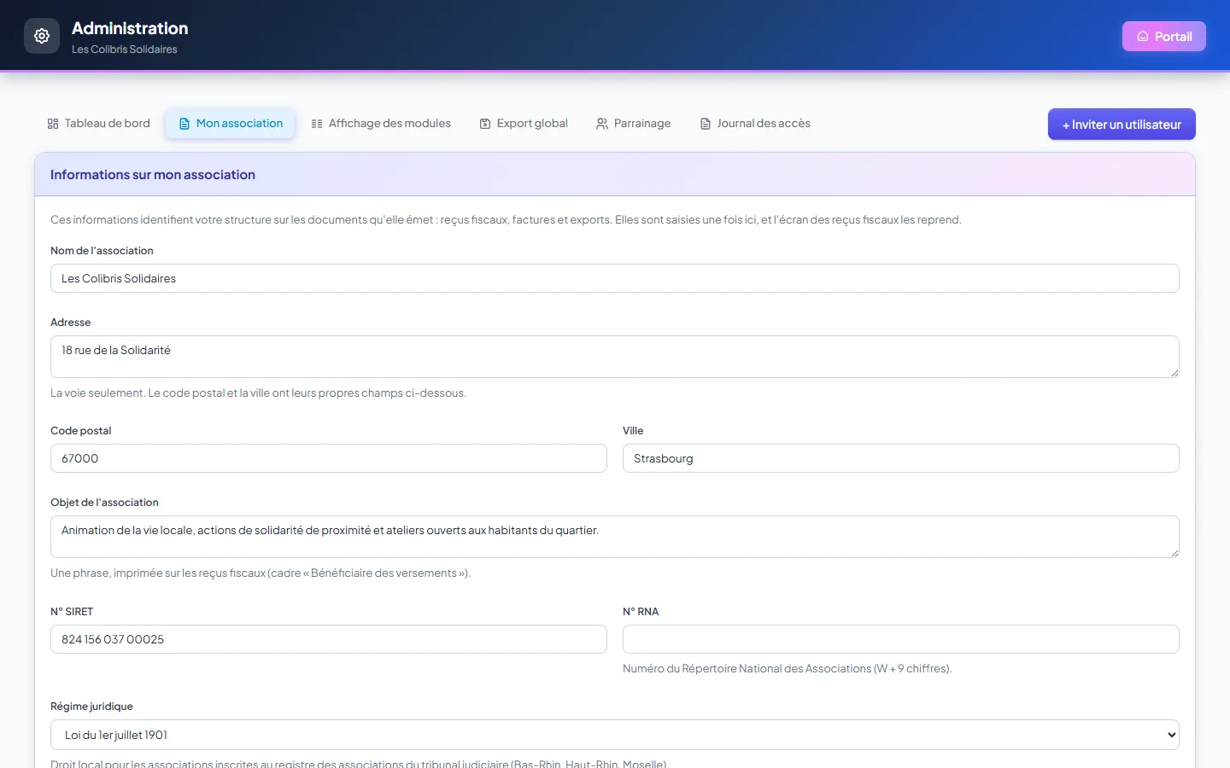The height and width of the screenshot is (768, 1230).
Task: Click the "N° RNA" label
Action: pos(641,612)
